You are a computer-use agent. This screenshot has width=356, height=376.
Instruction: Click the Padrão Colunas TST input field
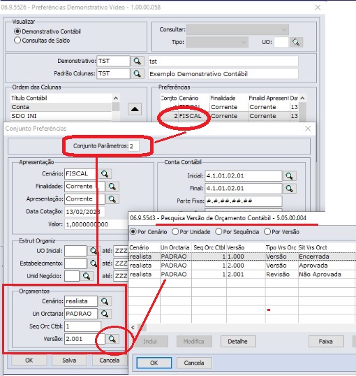[x=113, y=73]
